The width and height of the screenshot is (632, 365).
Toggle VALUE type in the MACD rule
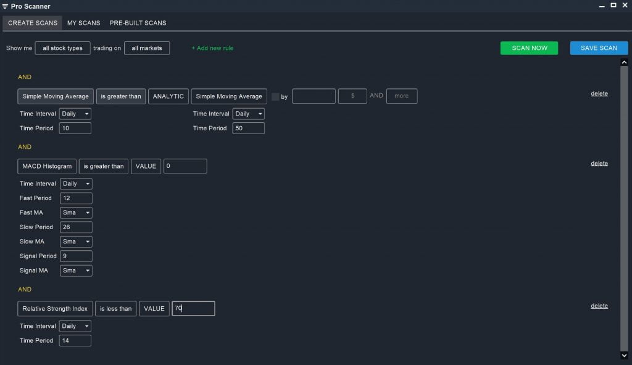pos(146,166)
